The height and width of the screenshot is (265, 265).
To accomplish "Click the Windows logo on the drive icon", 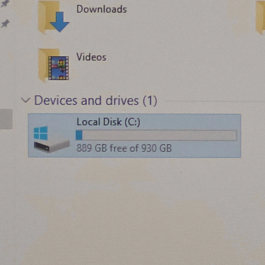I will point(41,133).
